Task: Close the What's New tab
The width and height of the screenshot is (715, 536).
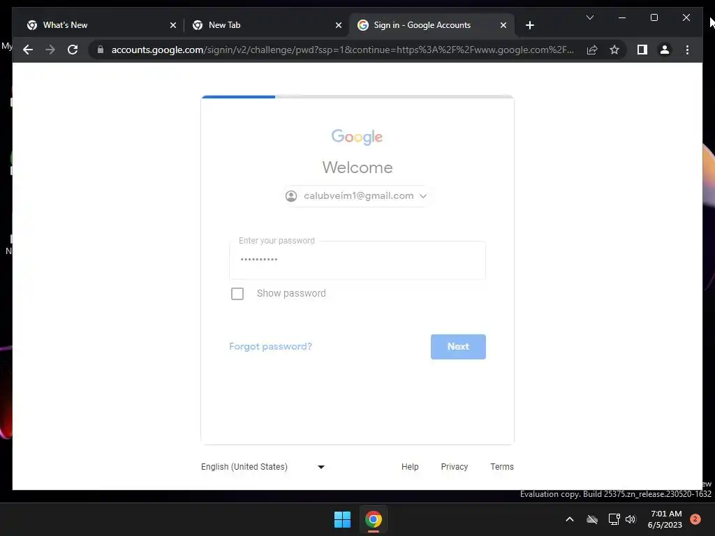Action: tap(173, 26)
